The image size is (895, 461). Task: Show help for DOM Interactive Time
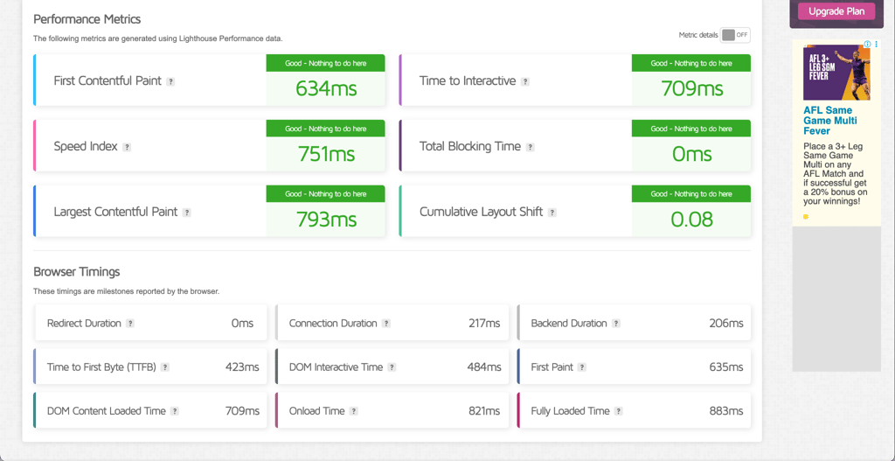392,367
